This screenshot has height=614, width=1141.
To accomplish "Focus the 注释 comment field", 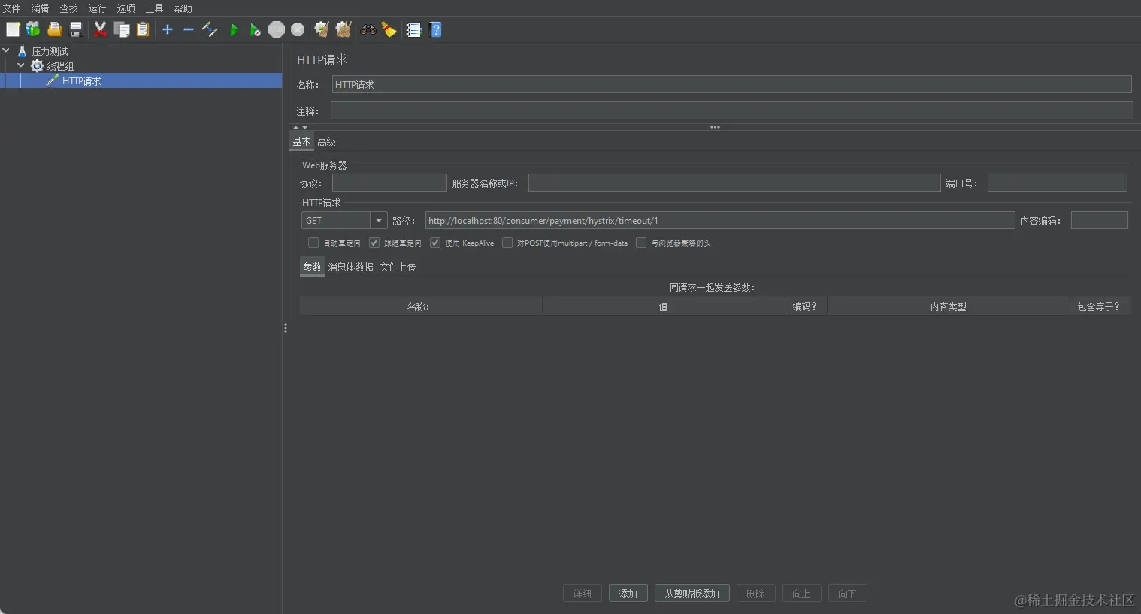I will pyautogui.click(x=732, y=110).
